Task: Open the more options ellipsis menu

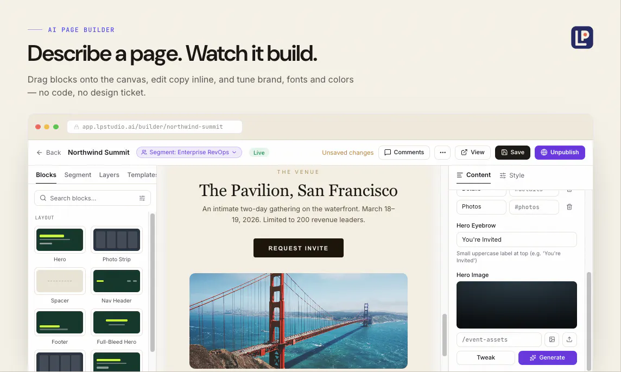Action: (x=442, y=153)
